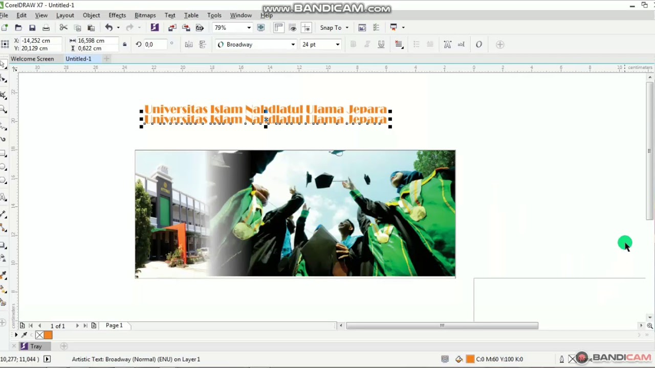Screen dimensions: 655x368
Task: Toggle the lock ratio padlock
Action: coord(124,44)
